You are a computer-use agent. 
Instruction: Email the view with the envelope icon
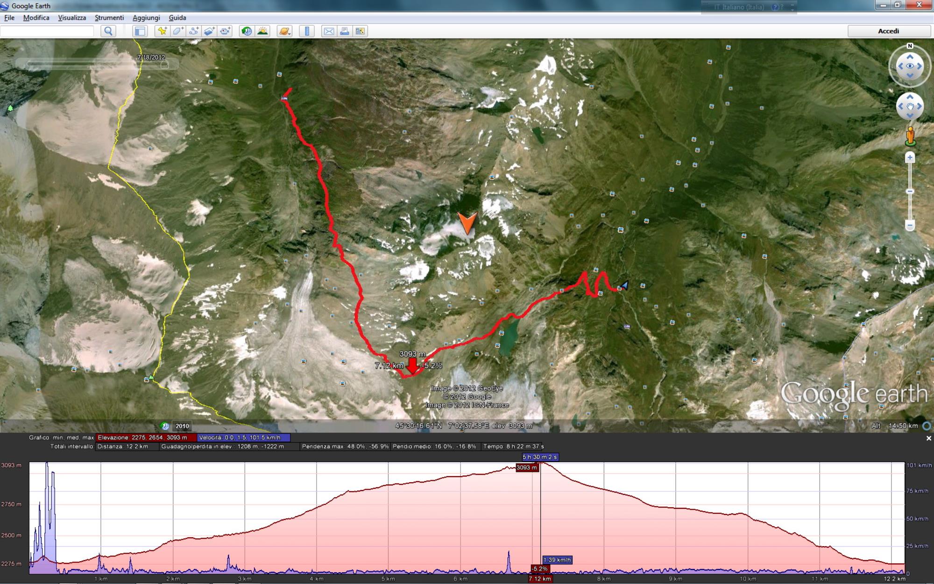click(x=329, y=31)
